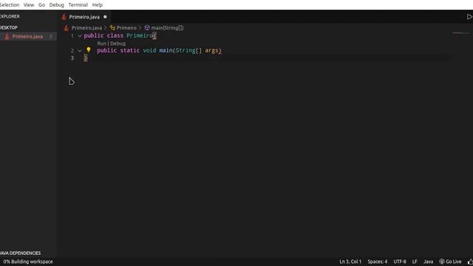The height and width of the screenshot is (266, 473).
Task: Click the unsaved dot on Primeiro.java tab
Action: pos(105,17)
